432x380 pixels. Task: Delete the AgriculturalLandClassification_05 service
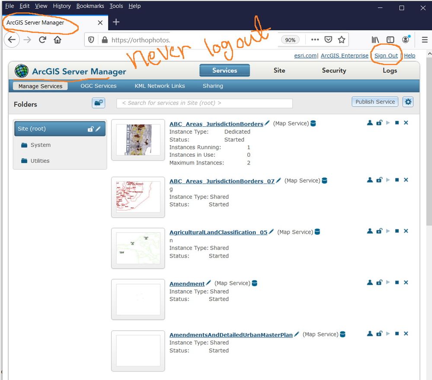click(x=406, y=231)
